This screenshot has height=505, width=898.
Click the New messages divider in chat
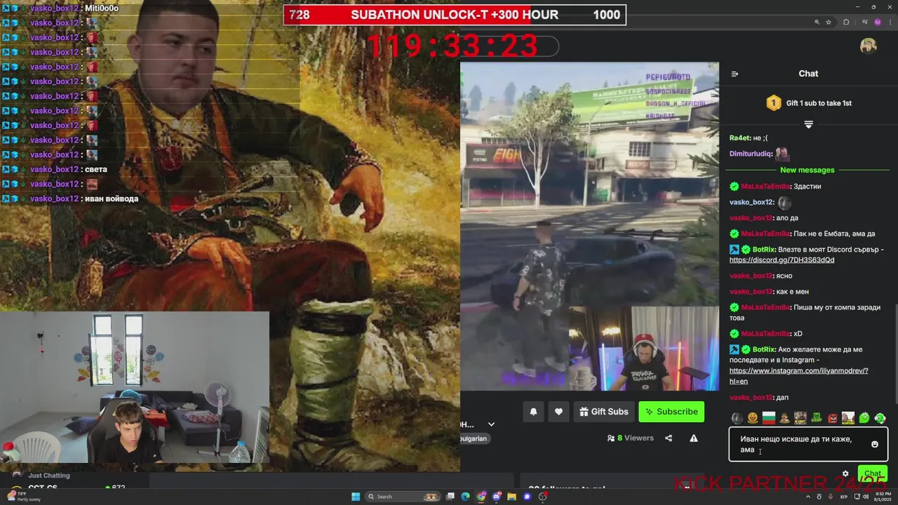tap(807, 170)
